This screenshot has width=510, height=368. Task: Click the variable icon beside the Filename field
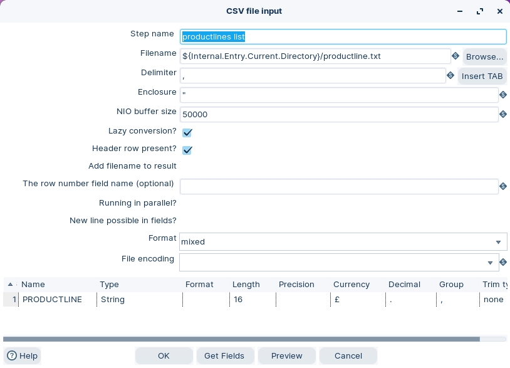pyautogui.click(x=455, y=56)
